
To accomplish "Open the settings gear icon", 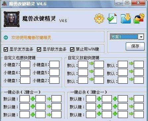I will [99, 19].
